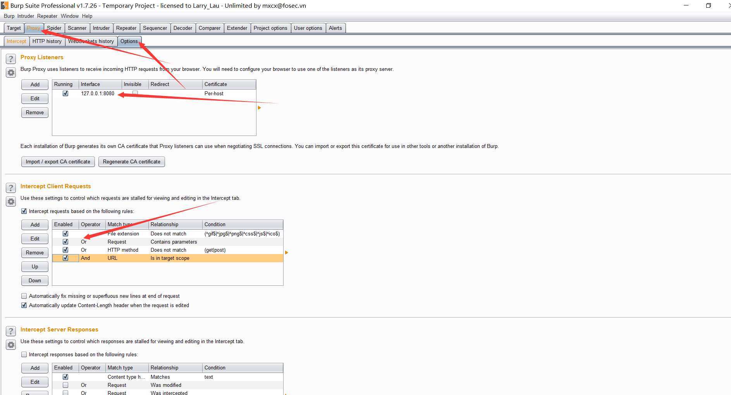
Task: Open the Alerts tab
Action: coord(335,28)
